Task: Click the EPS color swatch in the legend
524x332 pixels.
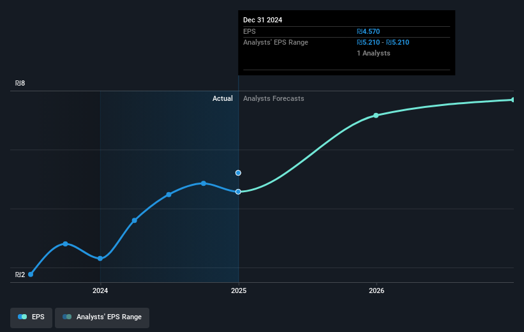Action: click(x=22, y=317)
